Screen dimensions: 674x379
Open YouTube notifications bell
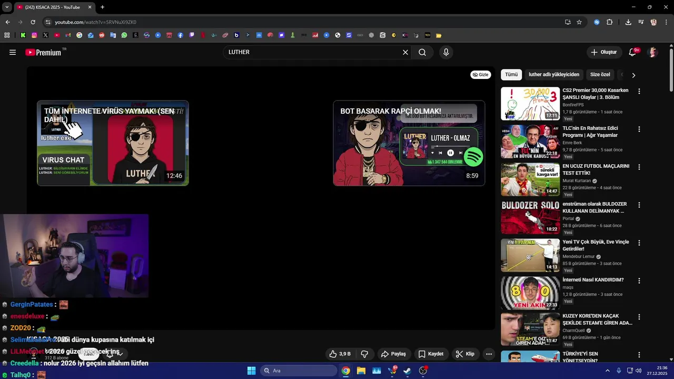[x=632, y=52]
